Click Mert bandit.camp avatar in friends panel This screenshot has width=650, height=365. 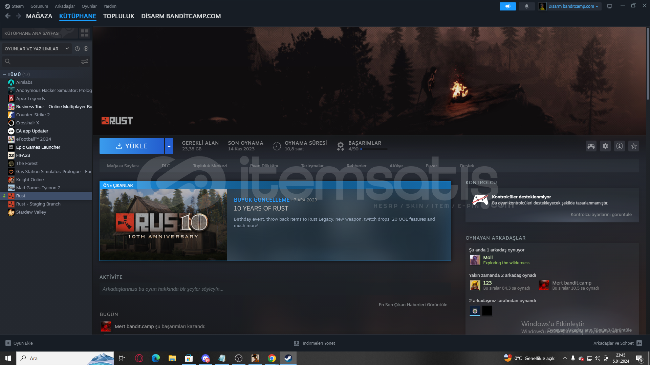pos(544,285)
